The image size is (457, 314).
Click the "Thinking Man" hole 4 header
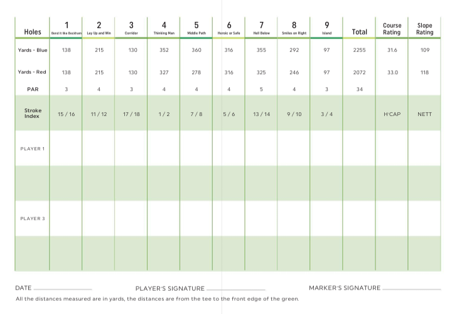point(164,28)
